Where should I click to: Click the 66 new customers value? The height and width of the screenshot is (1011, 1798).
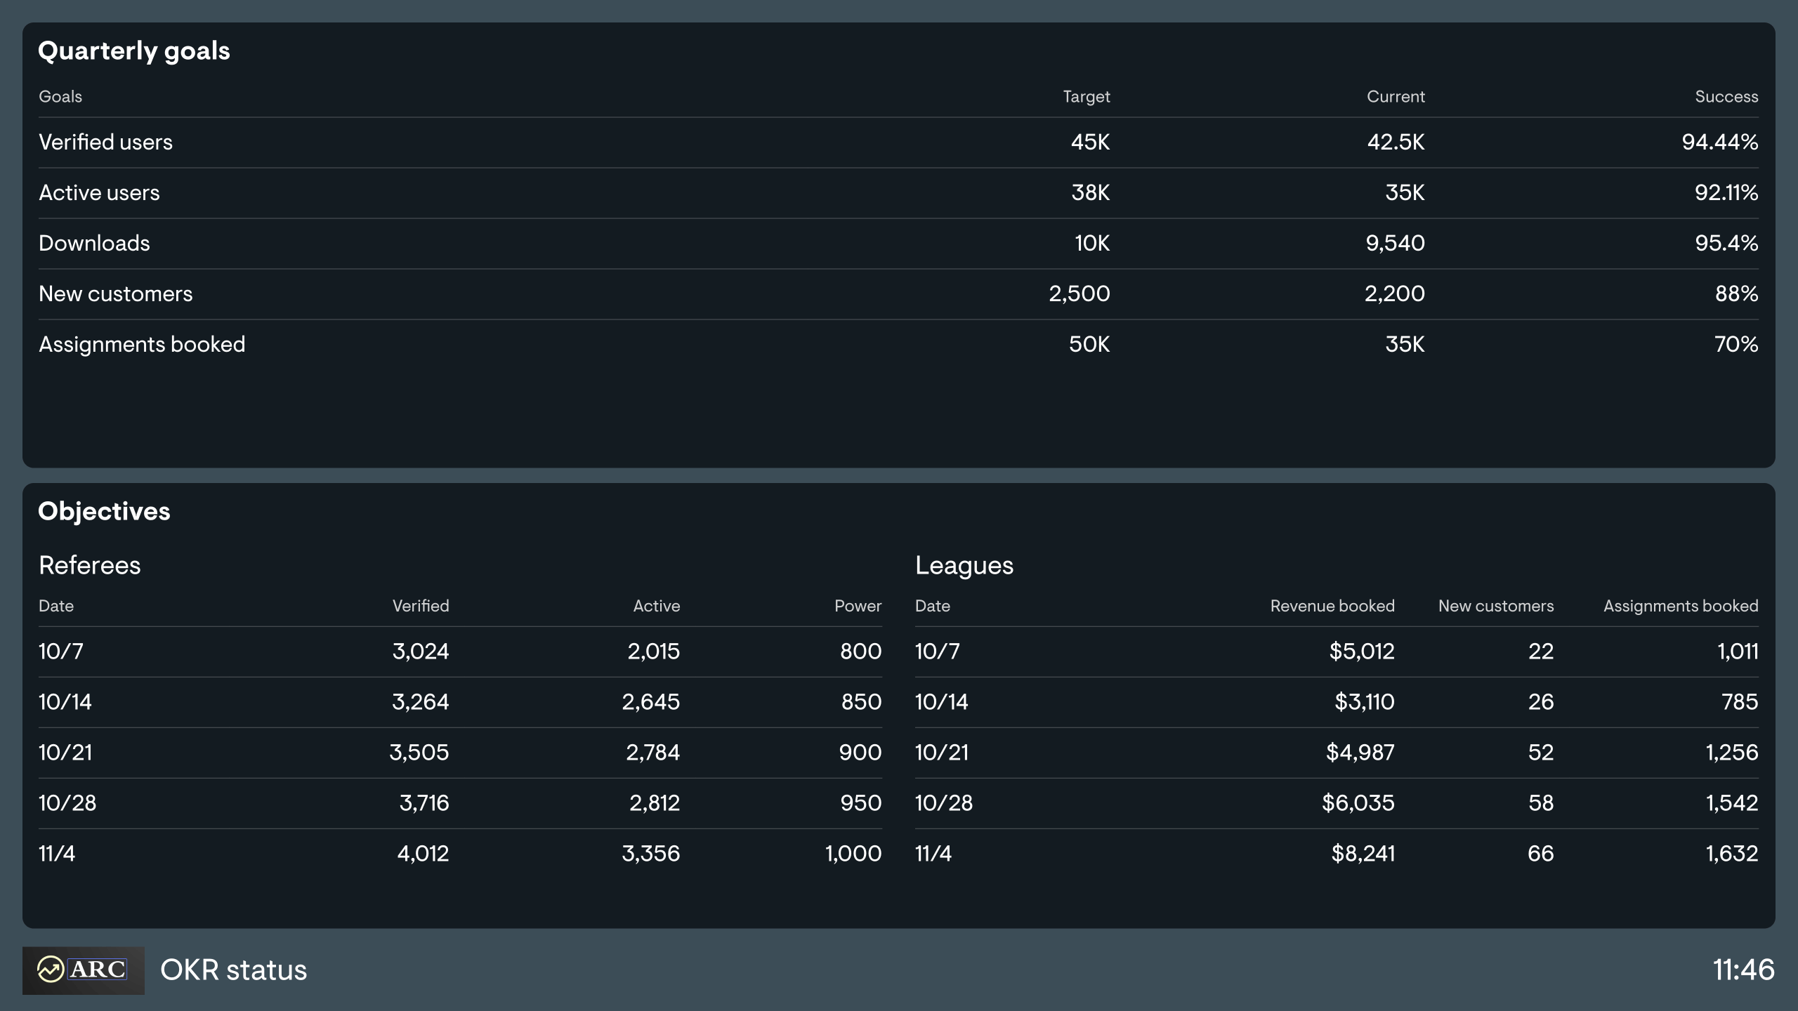coord(1540,853)
